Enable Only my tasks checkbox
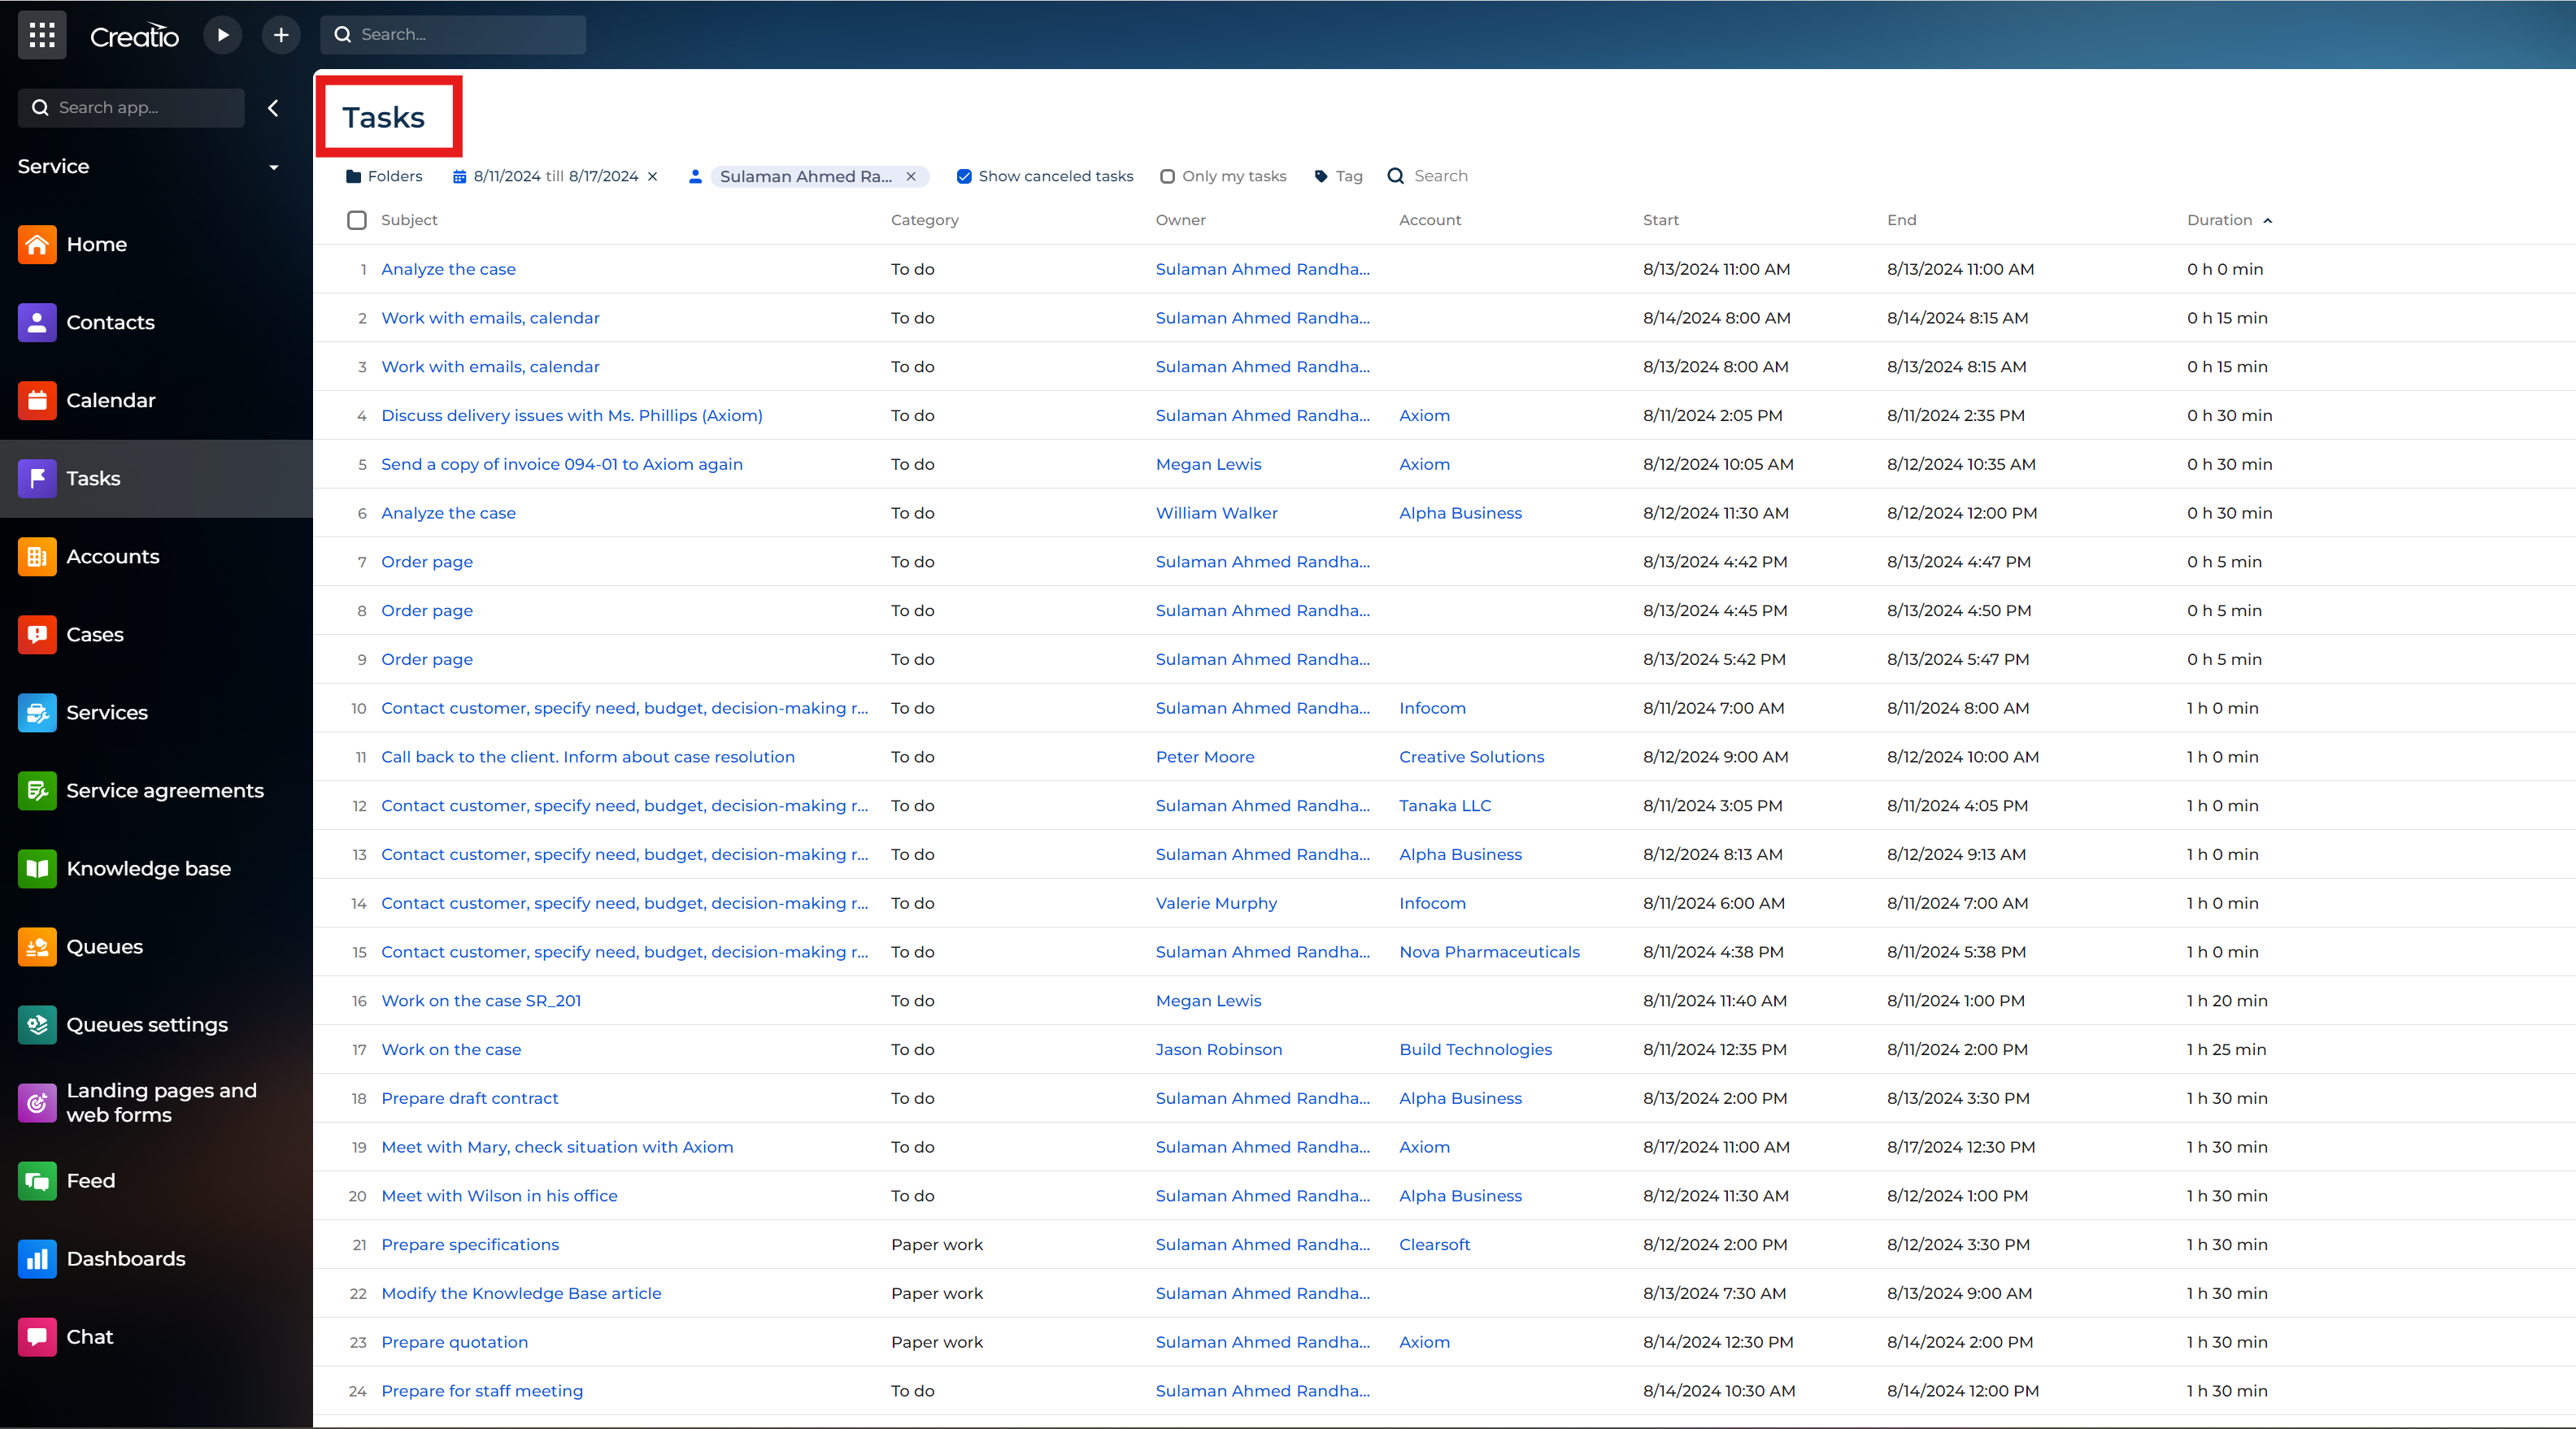The image size is (2576, 1429). (1167, 176)
